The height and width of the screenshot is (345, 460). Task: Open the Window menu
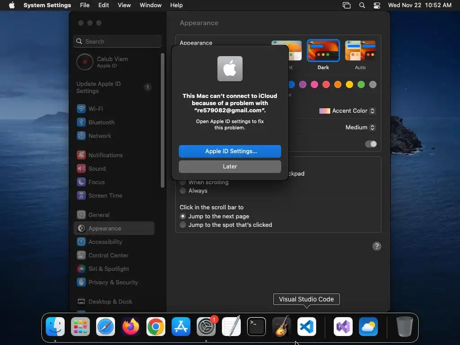(x=150, y=5)
